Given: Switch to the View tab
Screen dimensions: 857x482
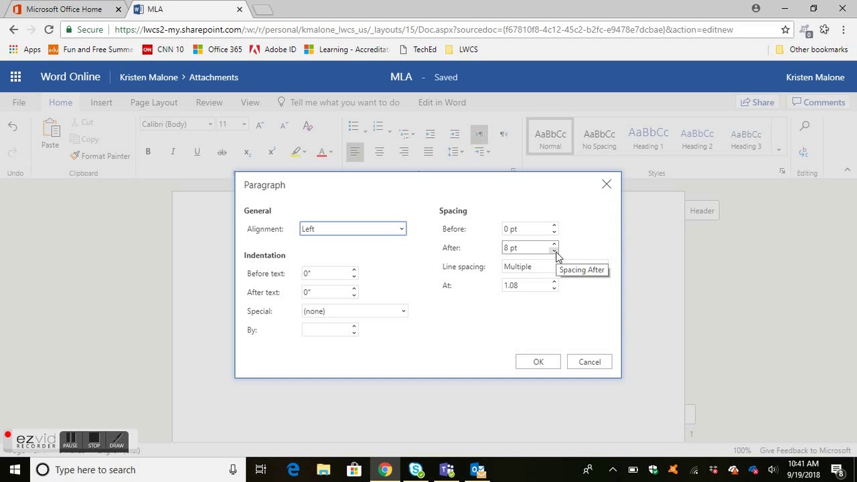Looking at the screenshot, I should [250, 102].
